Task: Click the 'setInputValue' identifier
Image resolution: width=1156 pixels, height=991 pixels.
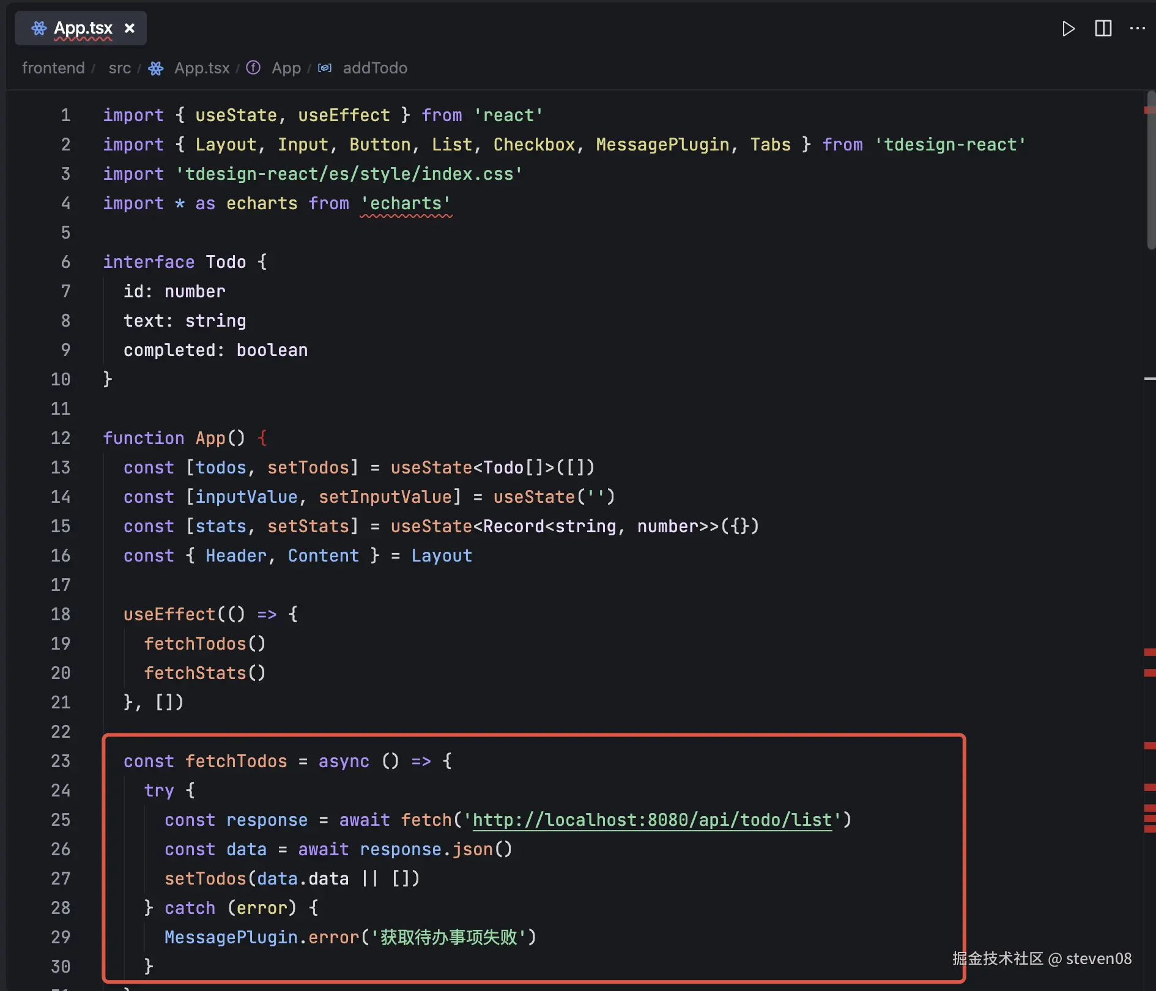Action: tap(385, 497)
